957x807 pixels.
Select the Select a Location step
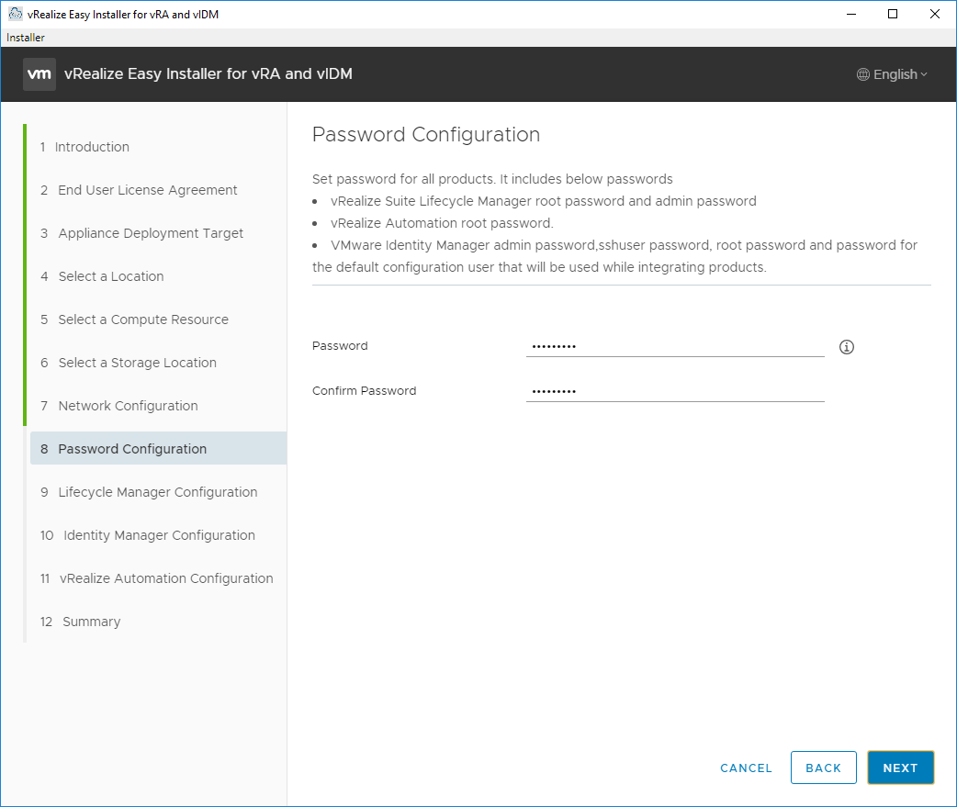click(102, 276)
